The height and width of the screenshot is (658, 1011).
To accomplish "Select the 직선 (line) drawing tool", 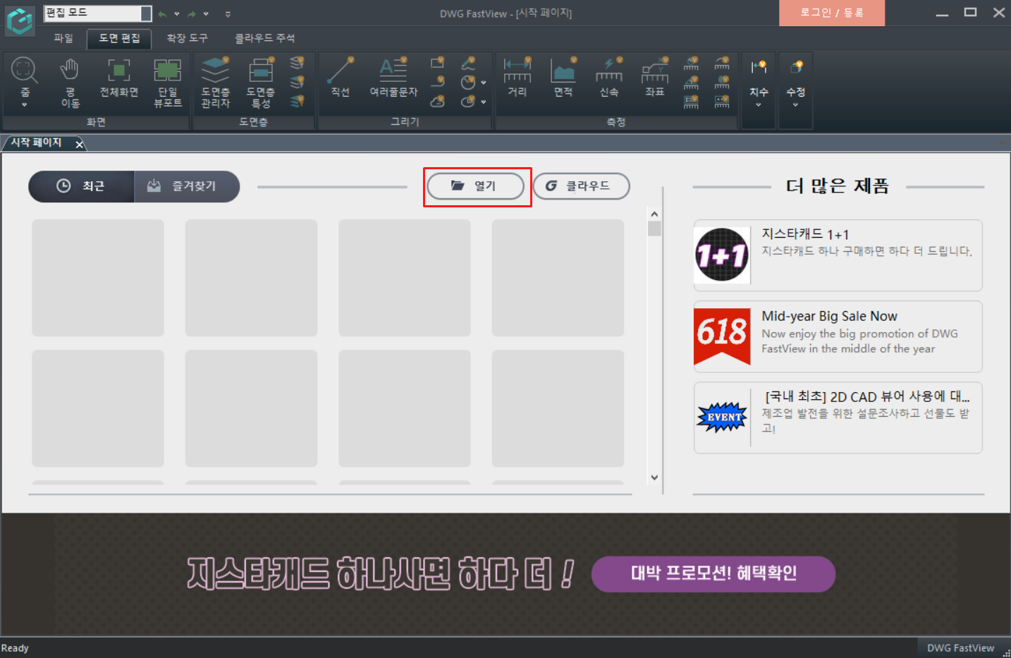I will pos(340,78).
